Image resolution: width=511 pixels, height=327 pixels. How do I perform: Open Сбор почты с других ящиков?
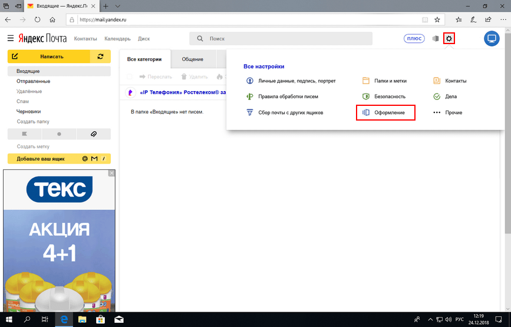[284, 112]
